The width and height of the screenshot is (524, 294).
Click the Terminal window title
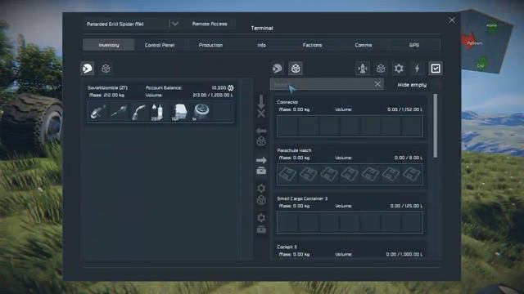(262, 28)
